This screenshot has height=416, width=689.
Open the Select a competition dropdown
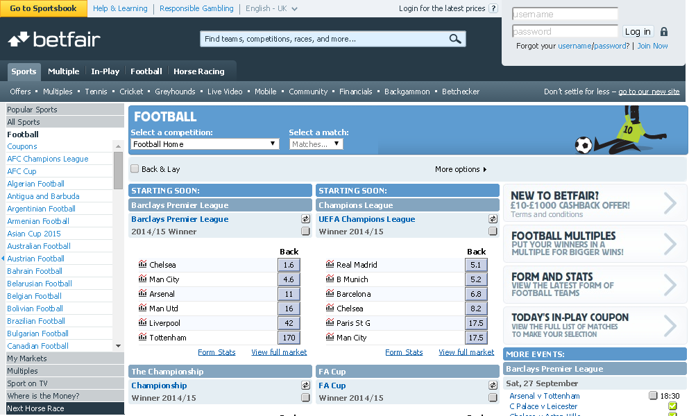pos(205,144)
